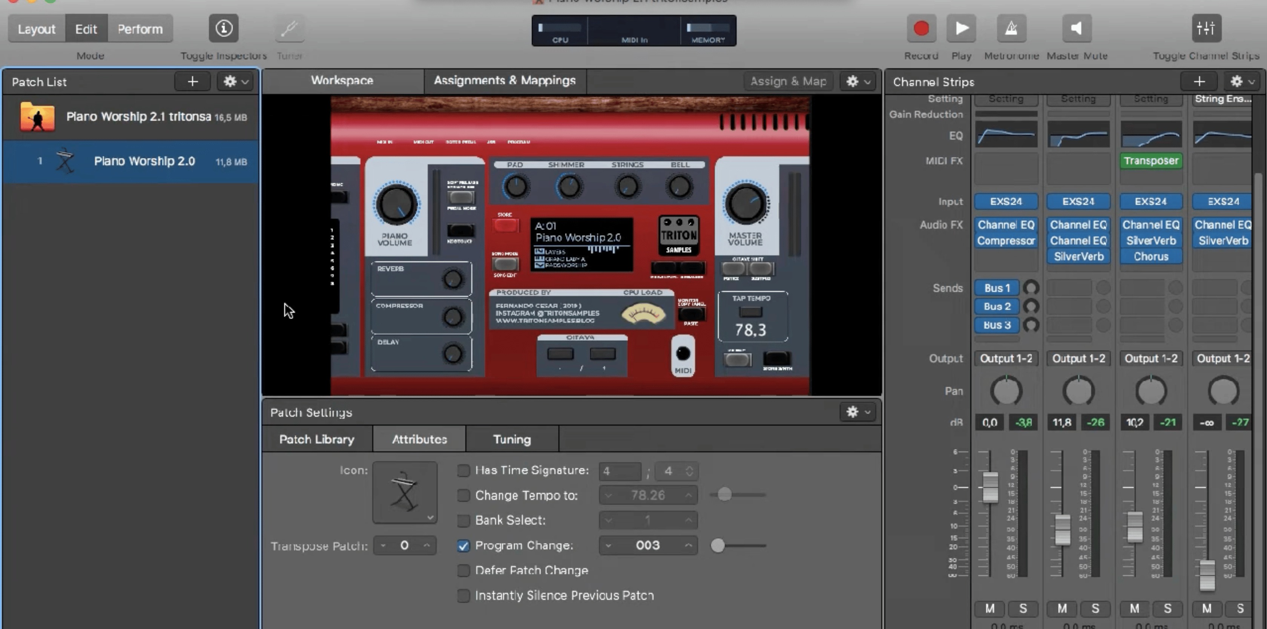Adjust the Program Change slider
1267x629 pixels.
pos(718,545)
